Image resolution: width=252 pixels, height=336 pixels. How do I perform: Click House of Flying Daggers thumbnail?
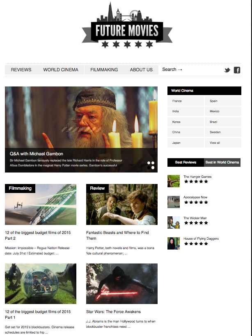tap(174, 243)
